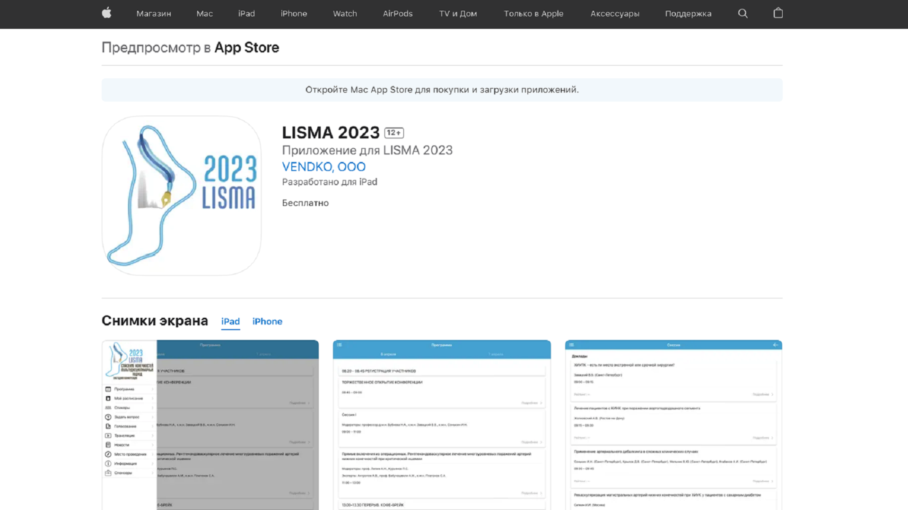This screenshot has width=908, height=510.
Task: Click hamburger icon in third screenshot header
Action: [571, 345]
